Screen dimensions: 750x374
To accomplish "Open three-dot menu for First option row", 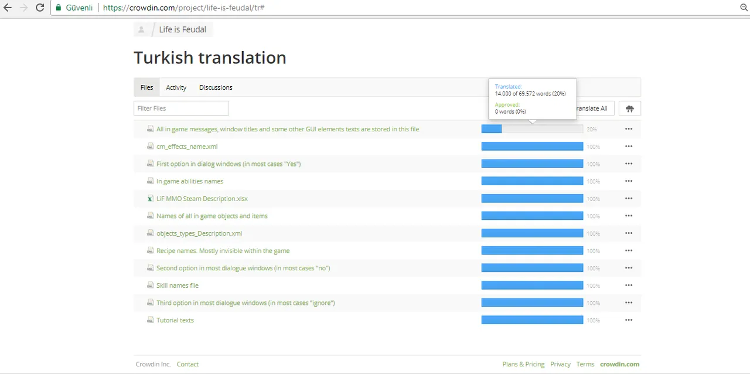I will point(629,164).
